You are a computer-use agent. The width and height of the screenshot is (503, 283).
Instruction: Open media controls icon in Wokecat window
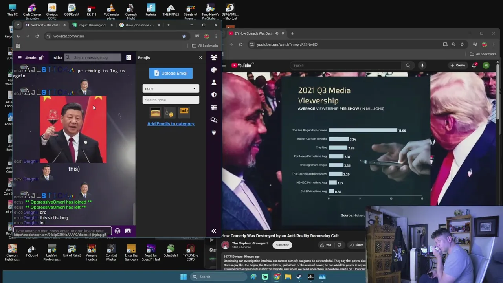197,36
